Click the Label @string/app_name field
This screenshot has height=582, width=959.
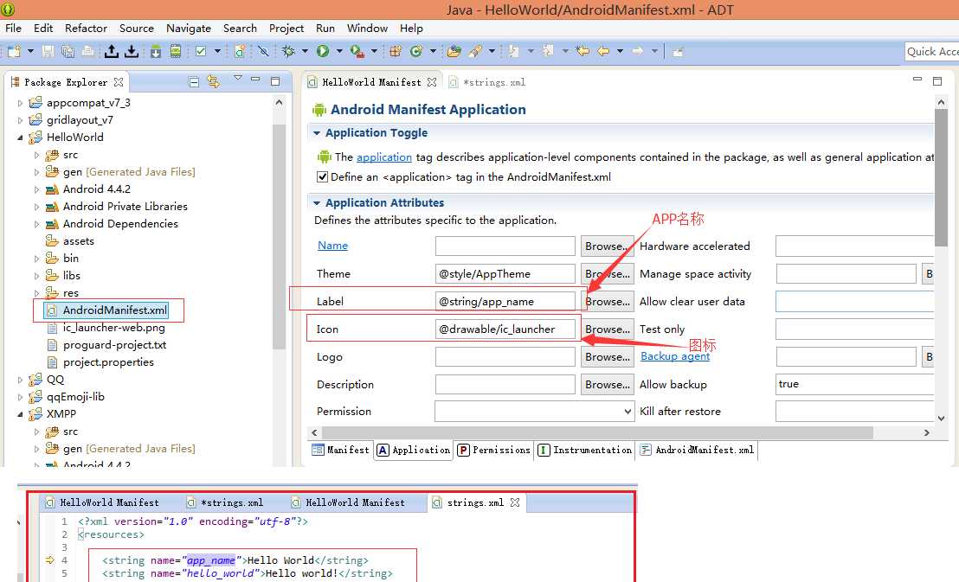point(505,302)
